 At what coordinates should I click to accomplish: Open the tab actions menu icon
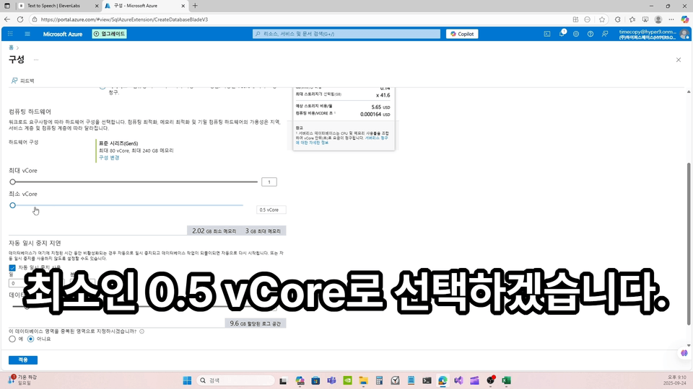(7, 6)
